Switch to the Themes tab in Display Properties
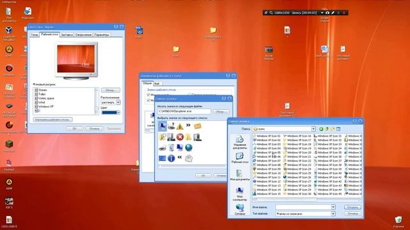 pos(34,34)
